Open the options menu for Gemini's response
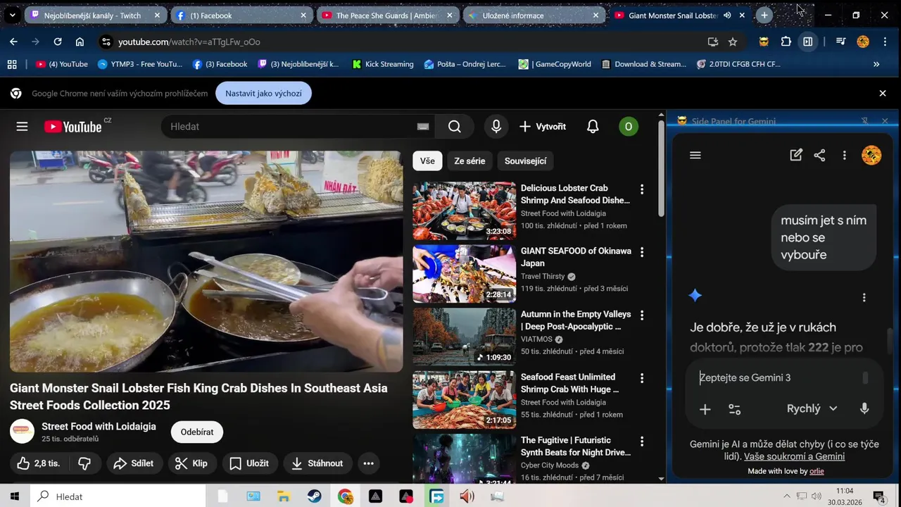The height and width of the screenshot is (507, 901). point(864,298)
